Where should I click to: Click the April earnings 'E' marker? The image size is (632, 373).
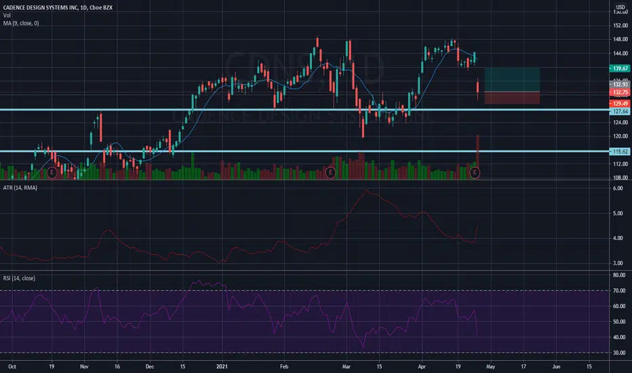[x=475, y=172]
